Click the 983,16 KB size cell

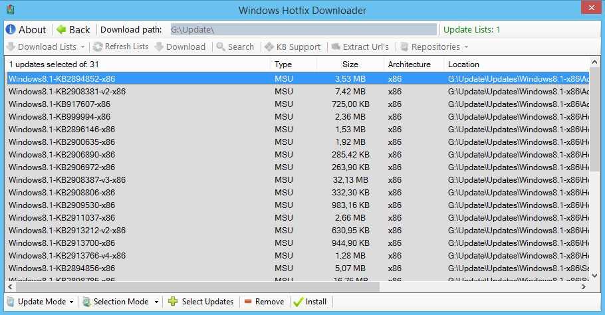350,205
